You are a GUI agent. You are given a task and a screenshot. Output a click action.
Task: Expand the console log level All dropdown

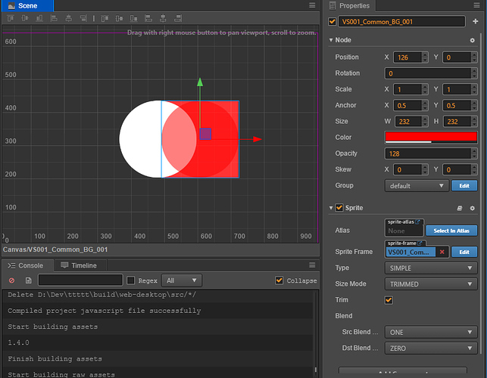pos(182,280)
